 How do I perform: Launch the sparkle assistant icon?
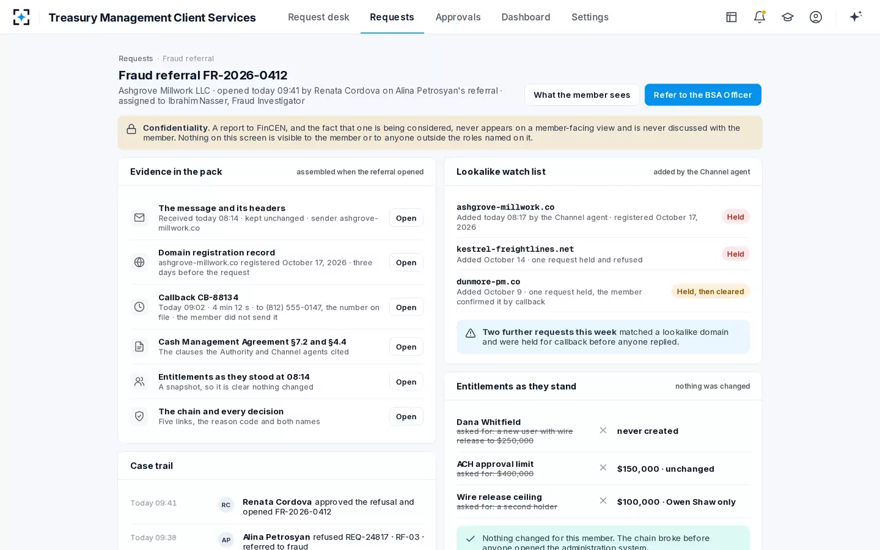coord(856,16)
